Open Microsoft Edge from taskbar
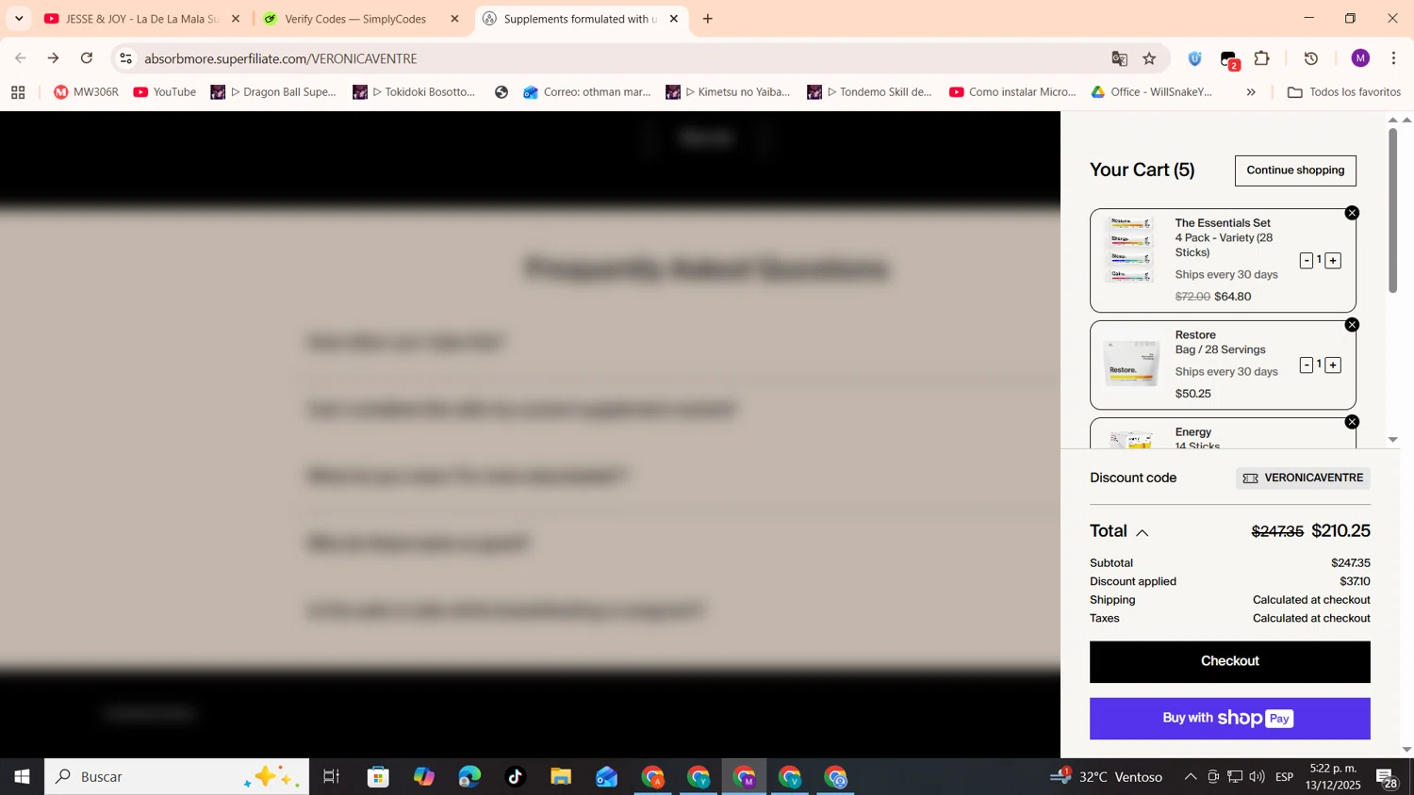 469,777
